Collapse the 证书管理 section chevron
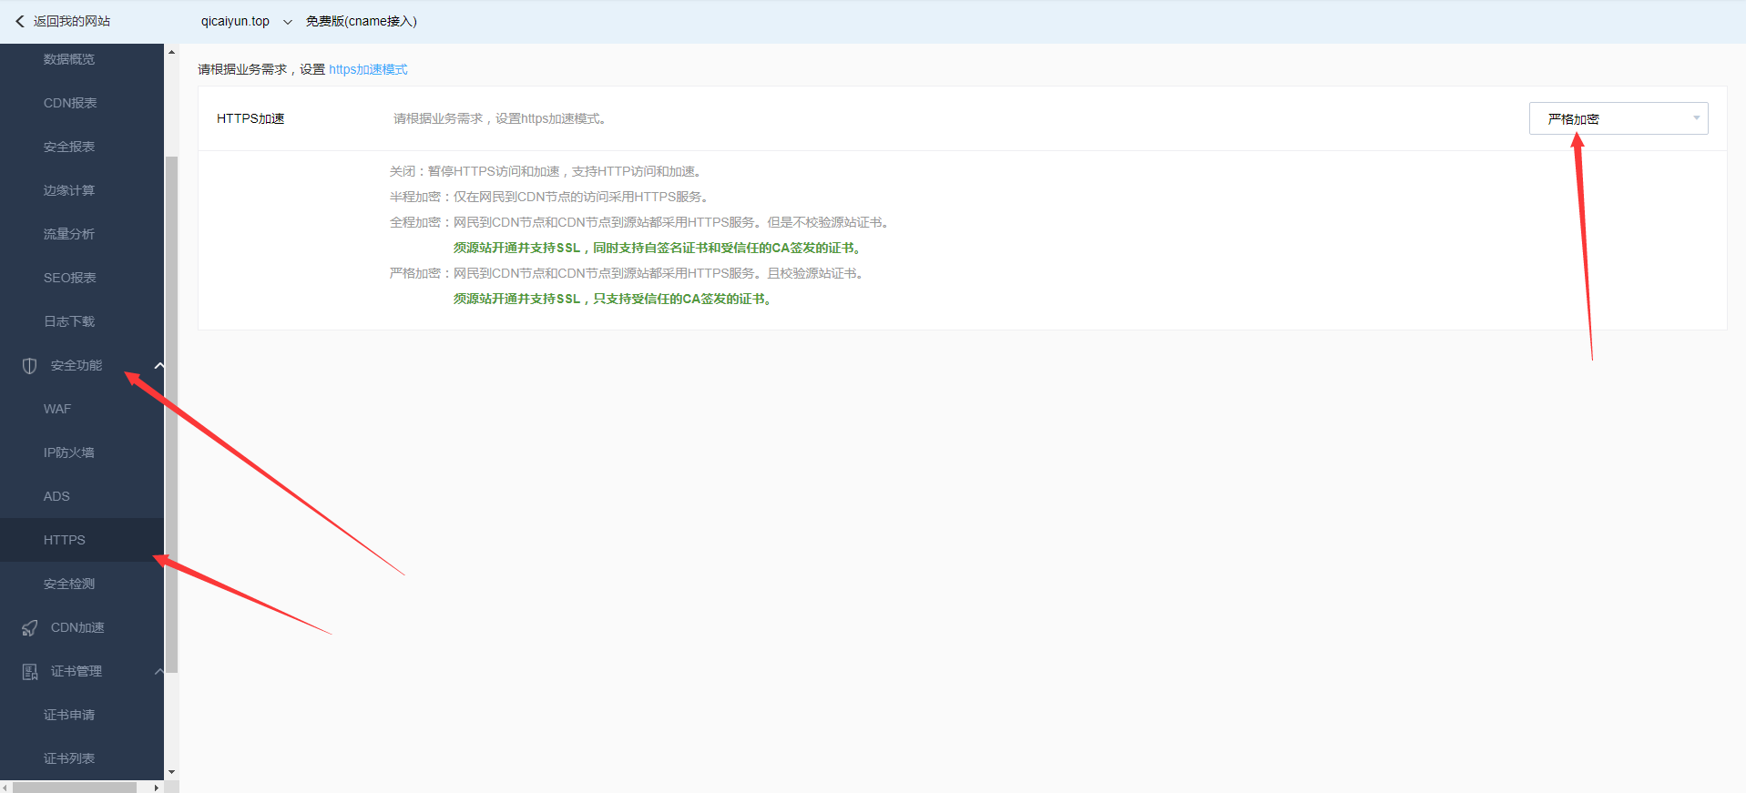The image size is (1746, 793). pos(158,672)
